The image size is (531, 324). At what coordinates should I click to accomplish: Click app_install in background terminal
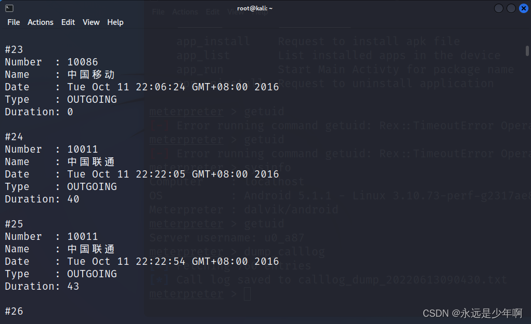213,42
